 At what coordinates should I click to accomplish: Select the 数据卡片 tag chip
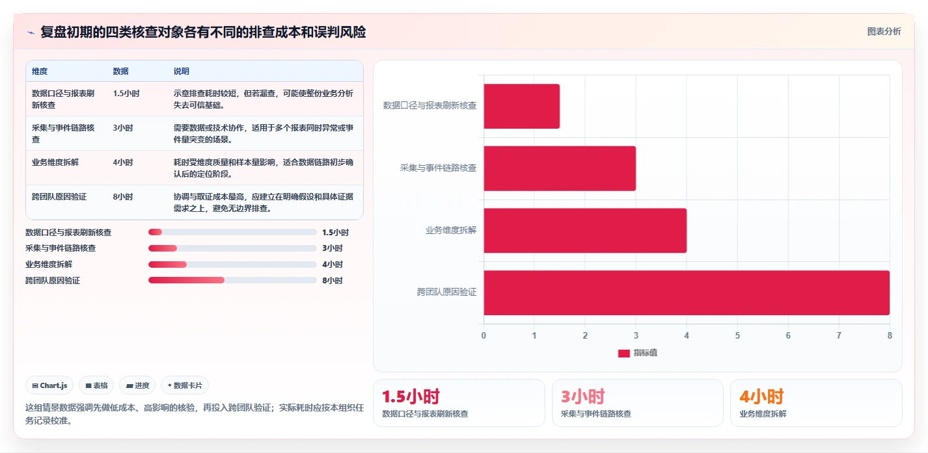tap(185, 385)
